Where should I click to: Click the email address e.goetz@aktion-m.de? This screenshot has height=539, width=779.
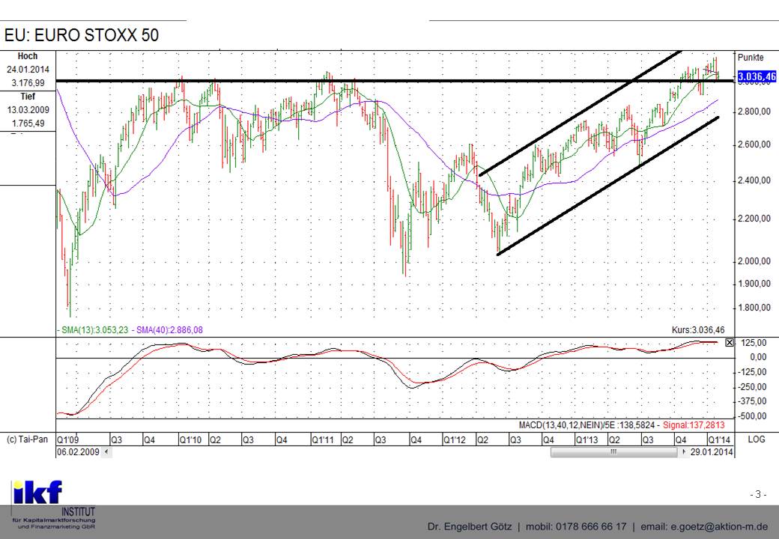[x=719, y=526]
